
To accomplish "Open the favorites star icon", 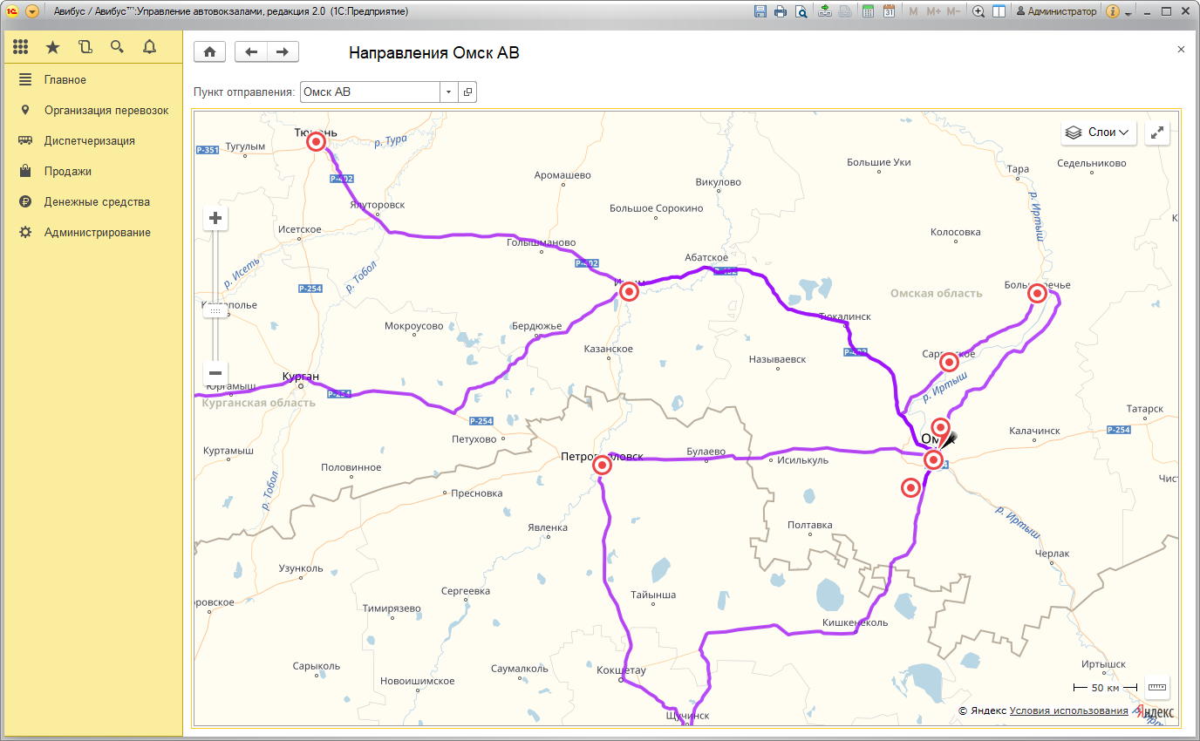I will pos(52,47).
